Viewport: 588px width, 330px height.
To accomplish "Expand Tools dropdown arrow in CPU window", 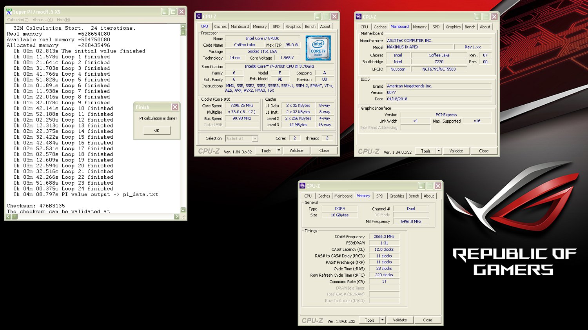I will 279,150.
